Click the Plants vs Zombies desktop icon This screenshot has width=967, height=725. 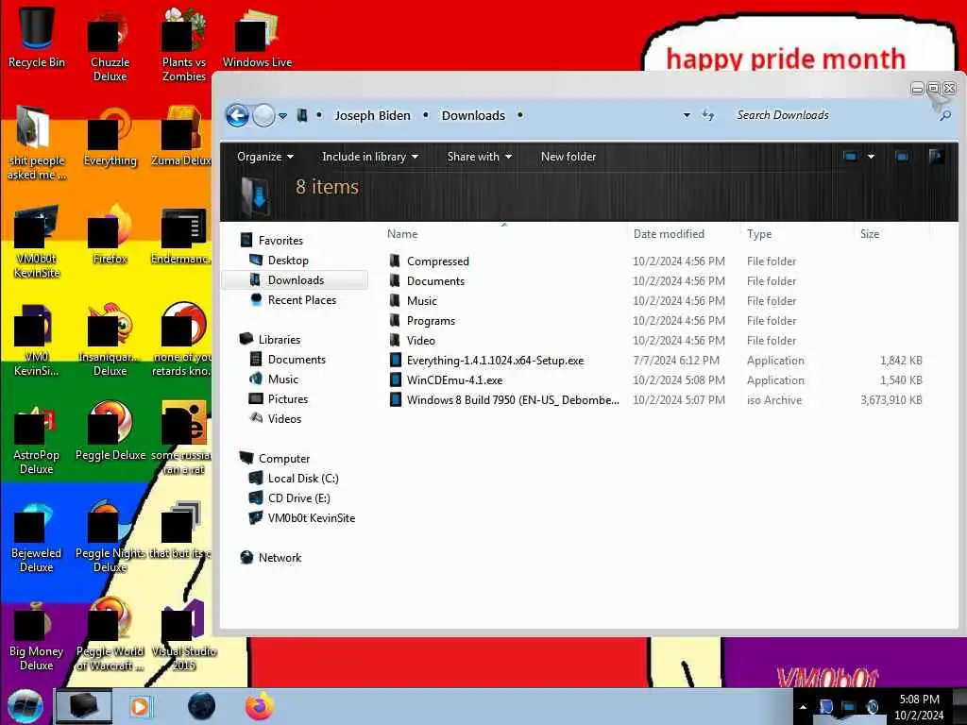184,46
